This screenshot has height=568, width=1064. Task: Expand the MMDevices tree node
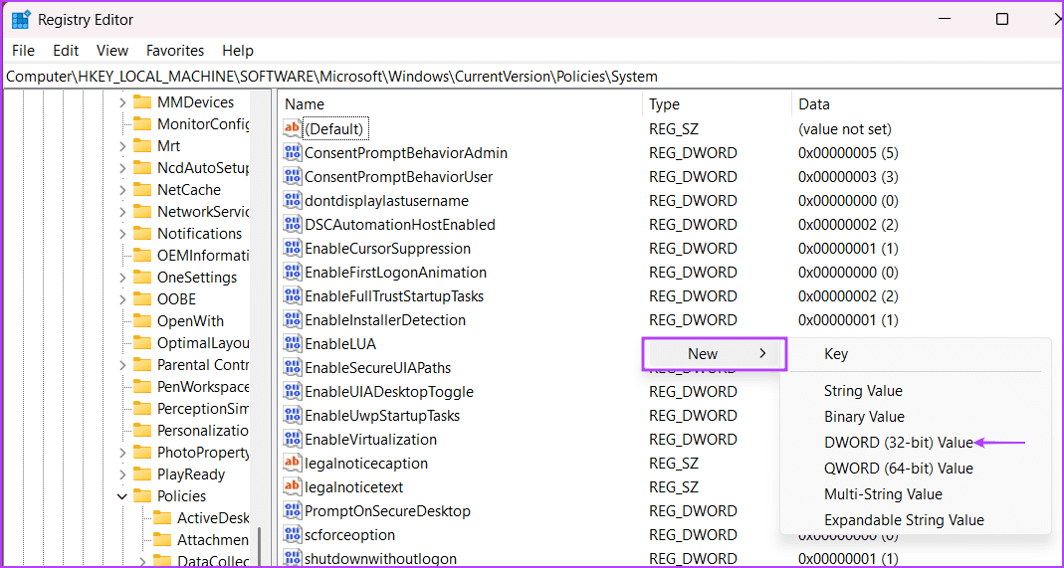tap(122, 102)
